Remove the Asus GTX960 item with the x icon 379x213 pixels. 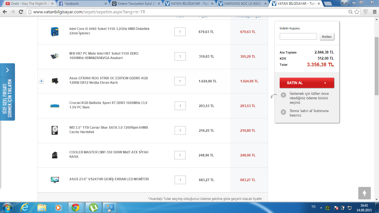tap(41, 81)
